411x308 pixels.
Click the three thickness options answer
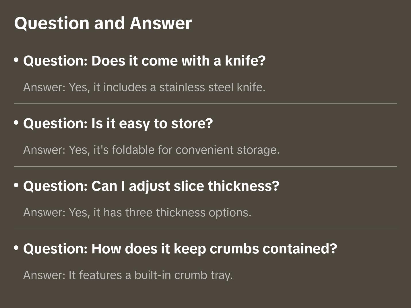[x=137, y=213]
